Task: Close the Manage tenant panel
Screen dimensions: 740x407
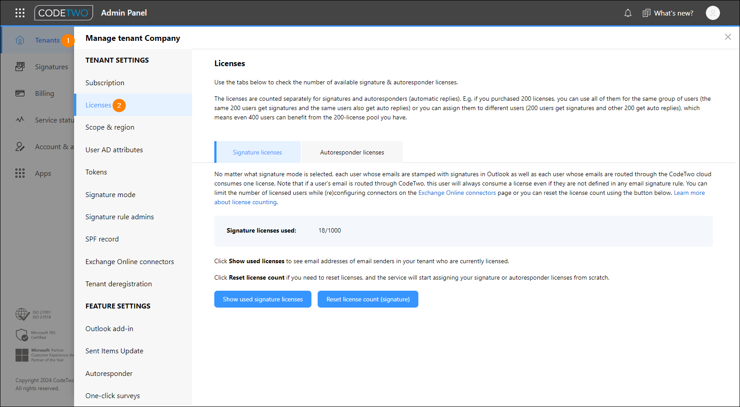Action: tap(728, 37)
